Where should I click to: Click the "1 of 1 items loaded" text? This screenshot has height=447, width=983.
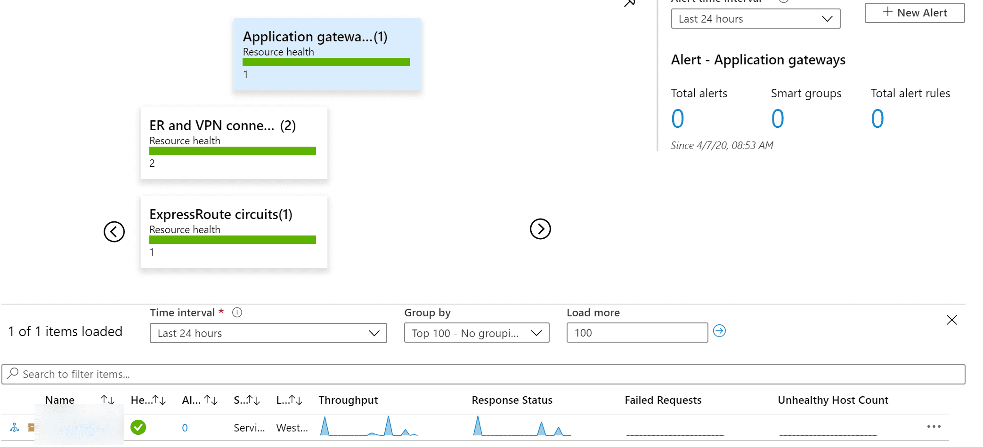coord(65,331)
